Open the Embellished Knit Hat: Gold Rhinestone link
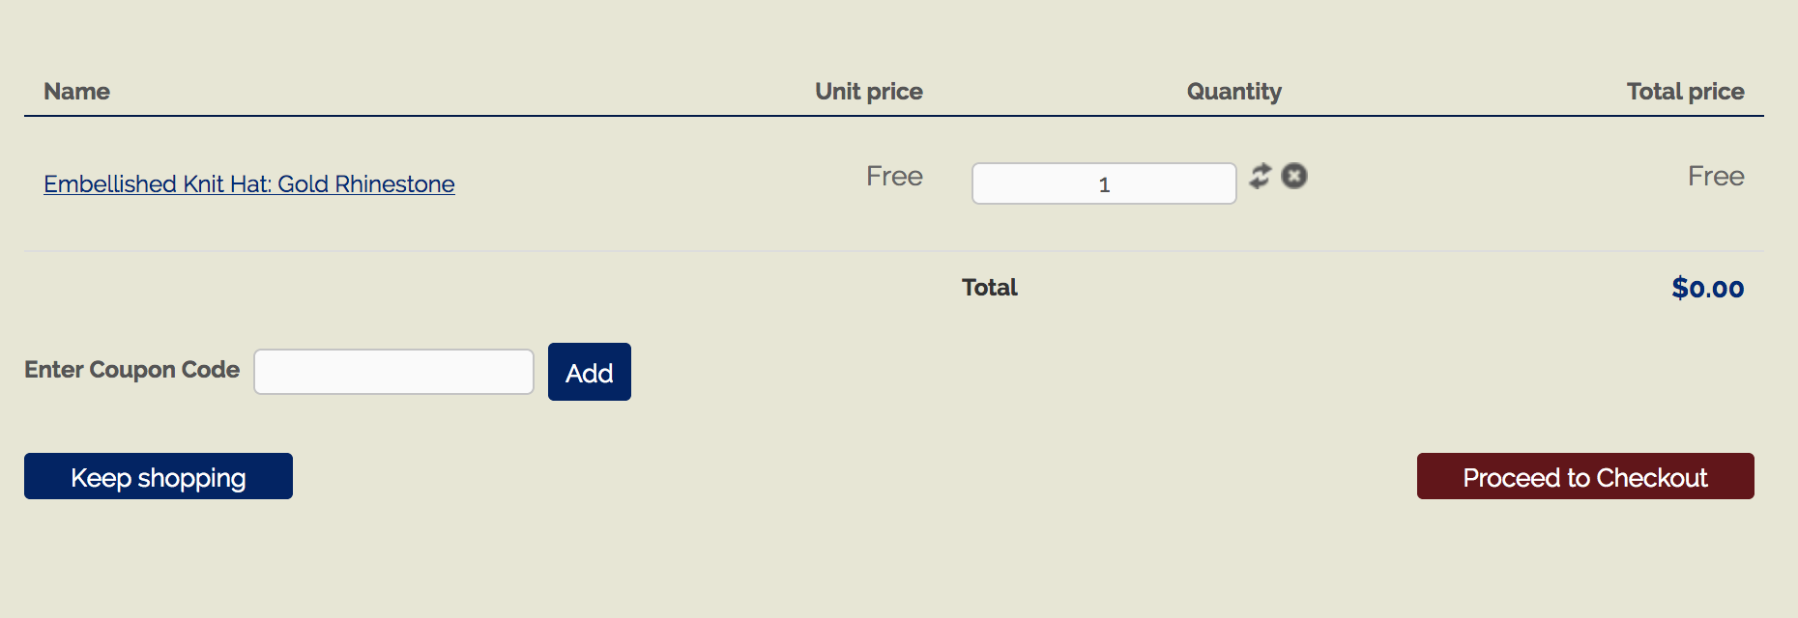Viewport: 1798px width, 618px height. (249, 183)
